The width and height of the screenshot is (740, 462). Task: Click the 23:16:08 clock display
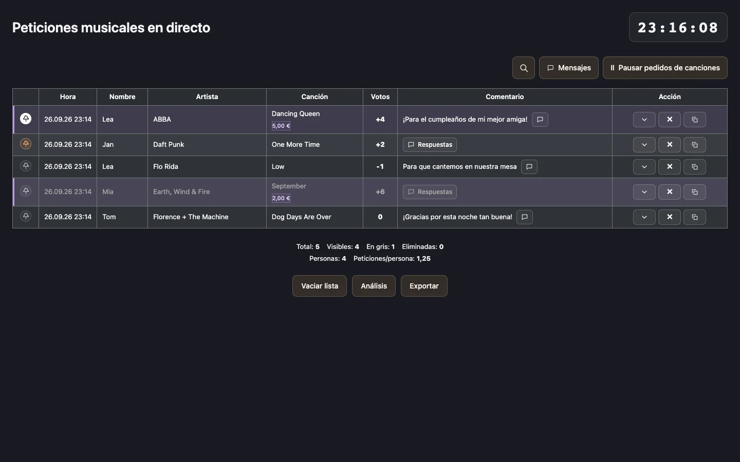678,27
